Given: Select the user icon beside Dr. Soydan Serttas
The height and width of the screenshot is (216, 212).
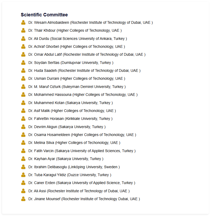Looking at the screenshot, I should pos(23,63).
